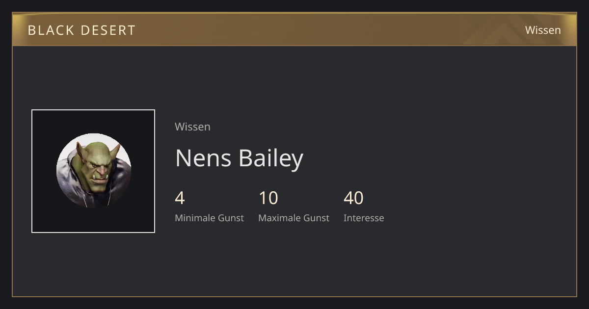The width and height of the screenshot is (589, 309).
Task: Click the BLACK DESERT title in the header
Action: click(81, 30)
